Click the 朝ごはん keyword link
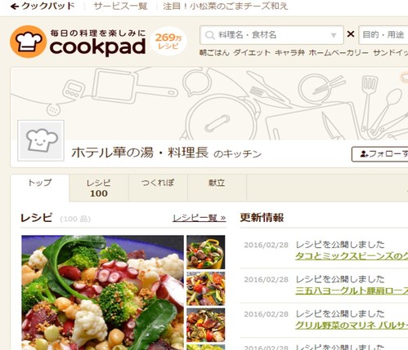This screenshot has height=350, width=408. click(x=214, y=52)
